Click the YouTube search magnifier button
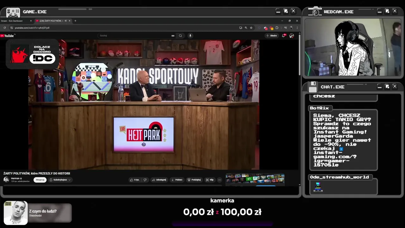The image size is (405, 228). [180, 36]
